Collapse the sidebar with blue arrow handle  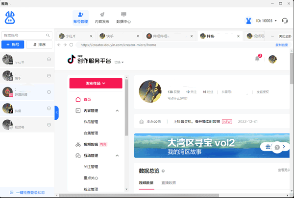[x=56, y=112]
